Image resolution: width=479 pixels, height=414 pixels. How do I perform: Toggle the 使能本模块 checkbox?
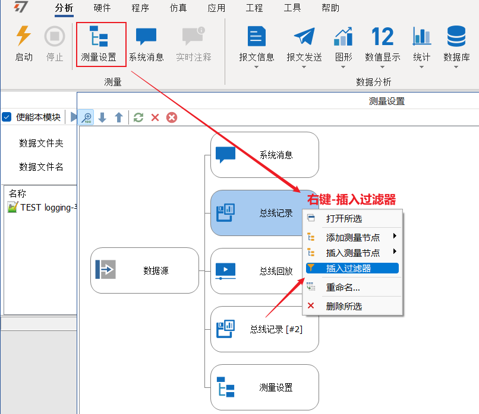pos(7,117)
